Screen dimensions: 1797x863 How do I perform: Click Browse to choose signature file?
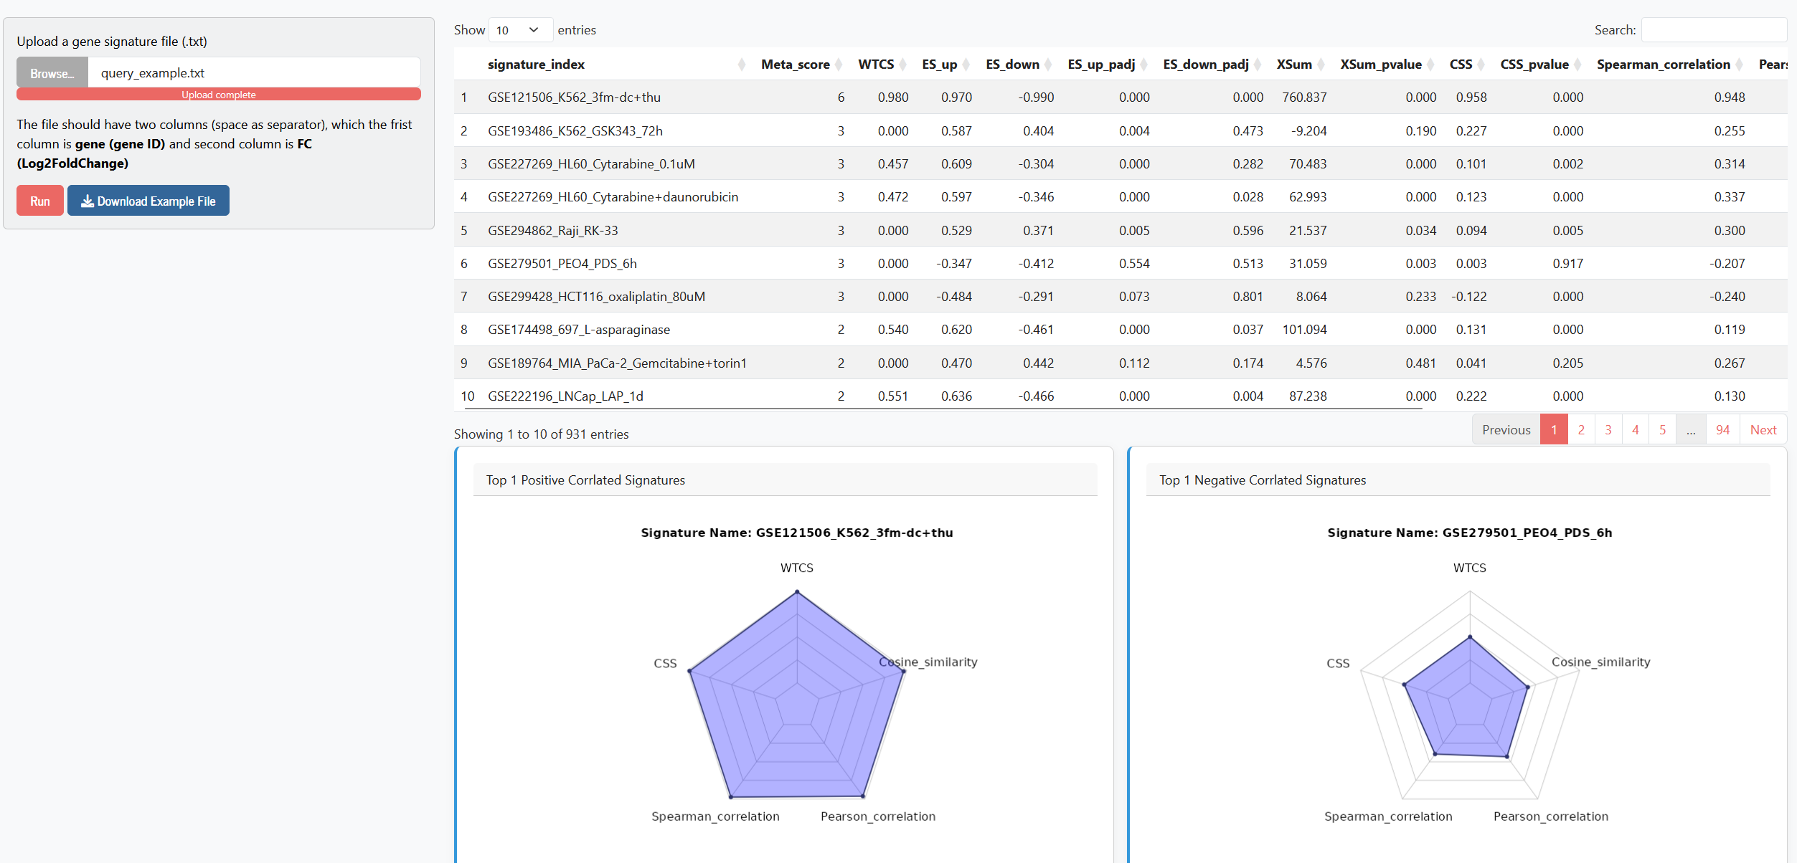(x=52, y=73)
